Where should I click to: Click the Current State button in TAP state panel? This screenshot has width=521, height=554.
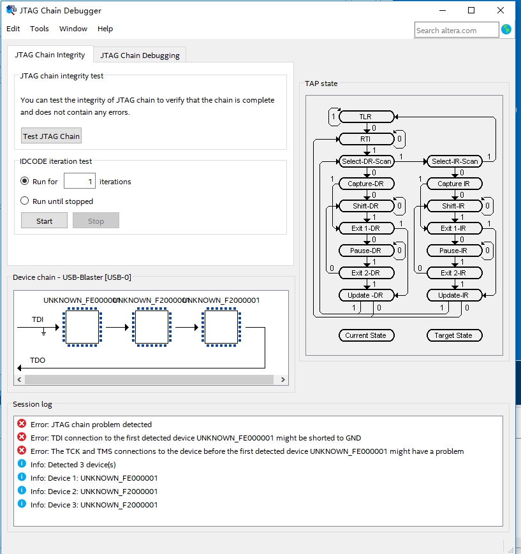pos(366,335)
